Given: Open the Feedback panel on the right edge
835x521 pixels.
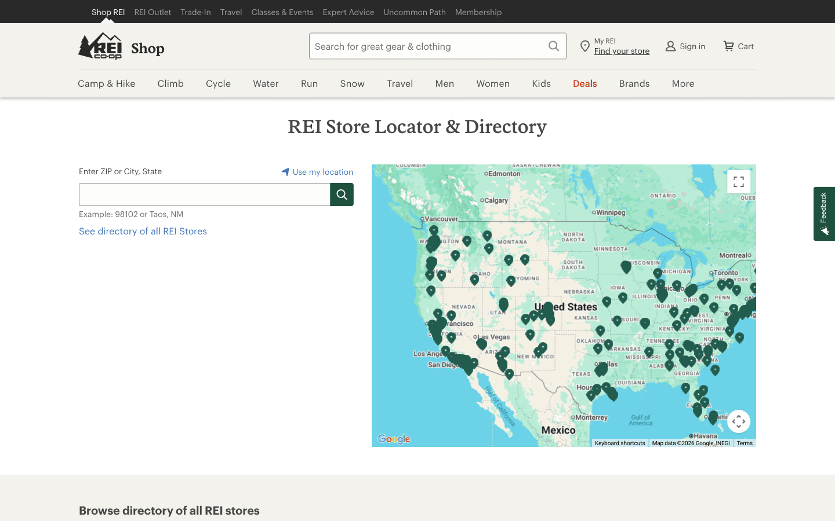Looking at the screenshot, I should click(x=824, y=214).
